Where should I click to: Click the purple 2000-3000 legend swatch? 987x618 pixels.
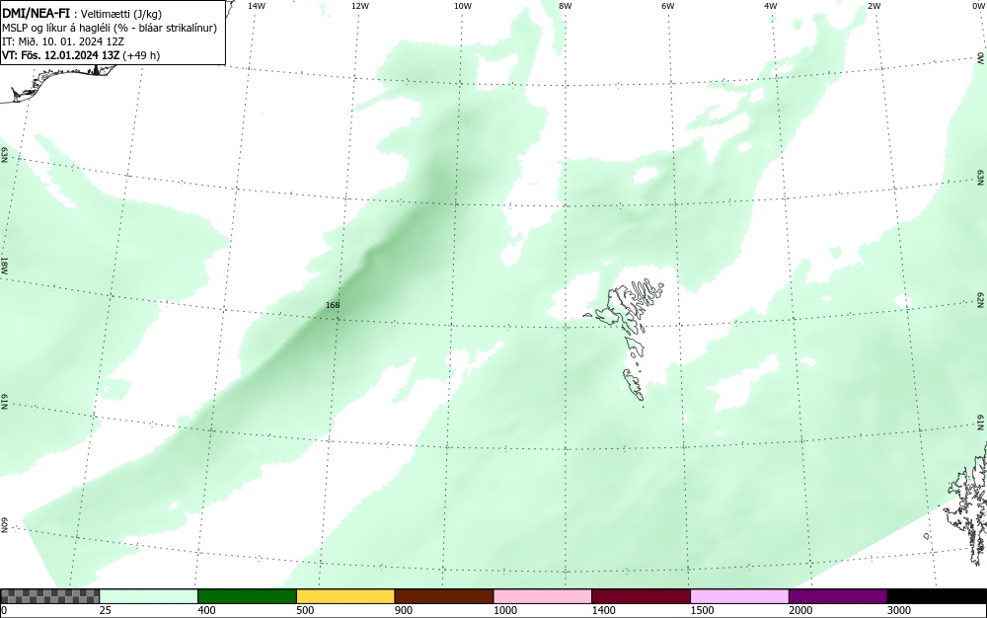(838, 596)
